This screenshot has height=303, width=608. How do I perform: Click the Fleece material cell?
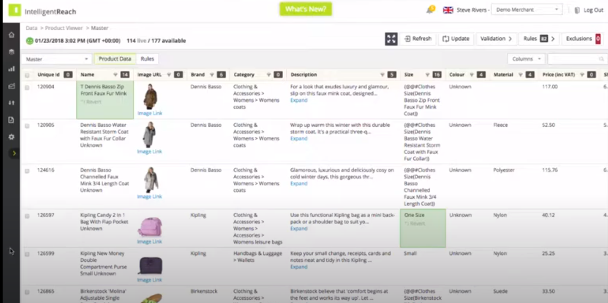coord(501,125)
